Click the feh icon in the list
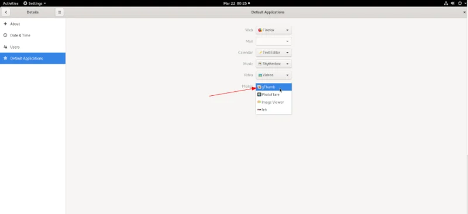The width and height of the screenshot is (468, 214). (x=259, y=110)
